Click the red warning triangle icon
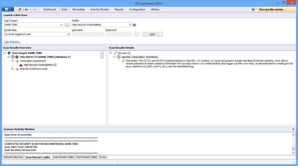Image resolution: width=298 pixels, height=166 pixels. pyautogui.click(x=21, y=65)
